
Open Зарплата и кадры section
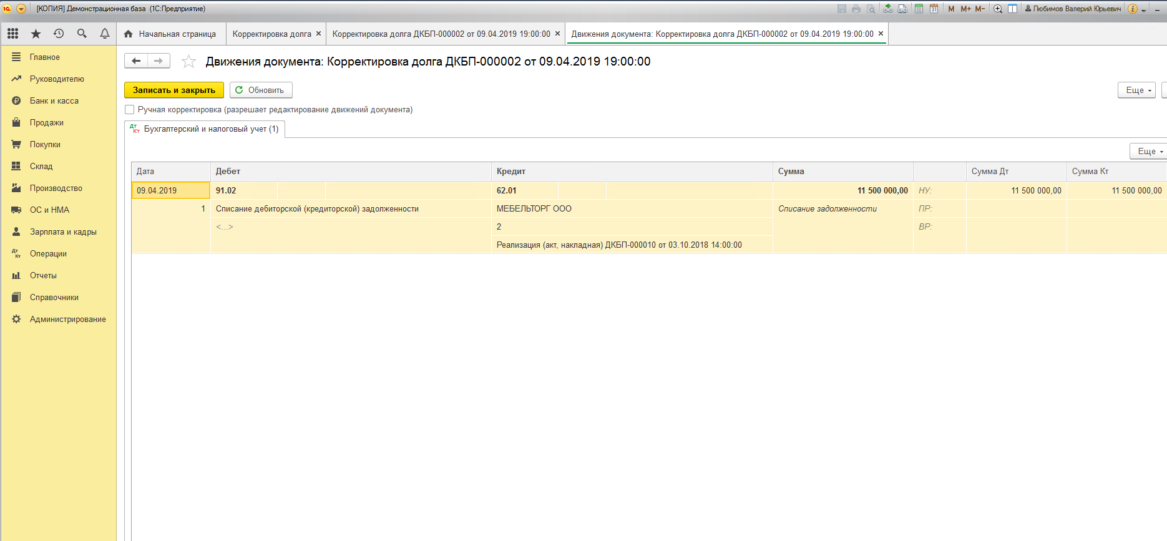[x=58, y=232]
